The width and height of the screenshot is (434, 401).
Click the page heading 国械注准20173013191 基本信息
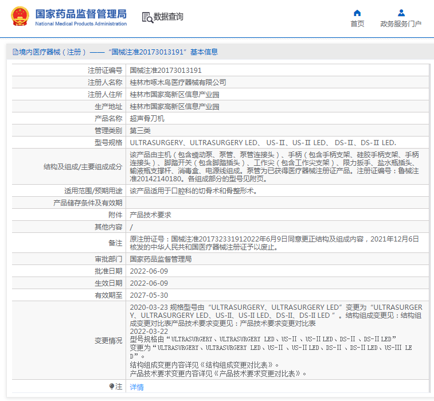tap(163, 52)
